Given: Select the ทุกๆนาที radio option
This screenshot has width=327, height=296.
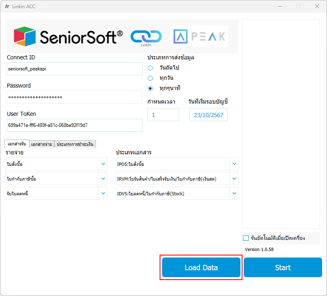Looking at the screenshot, I should [x=150, y=88].
